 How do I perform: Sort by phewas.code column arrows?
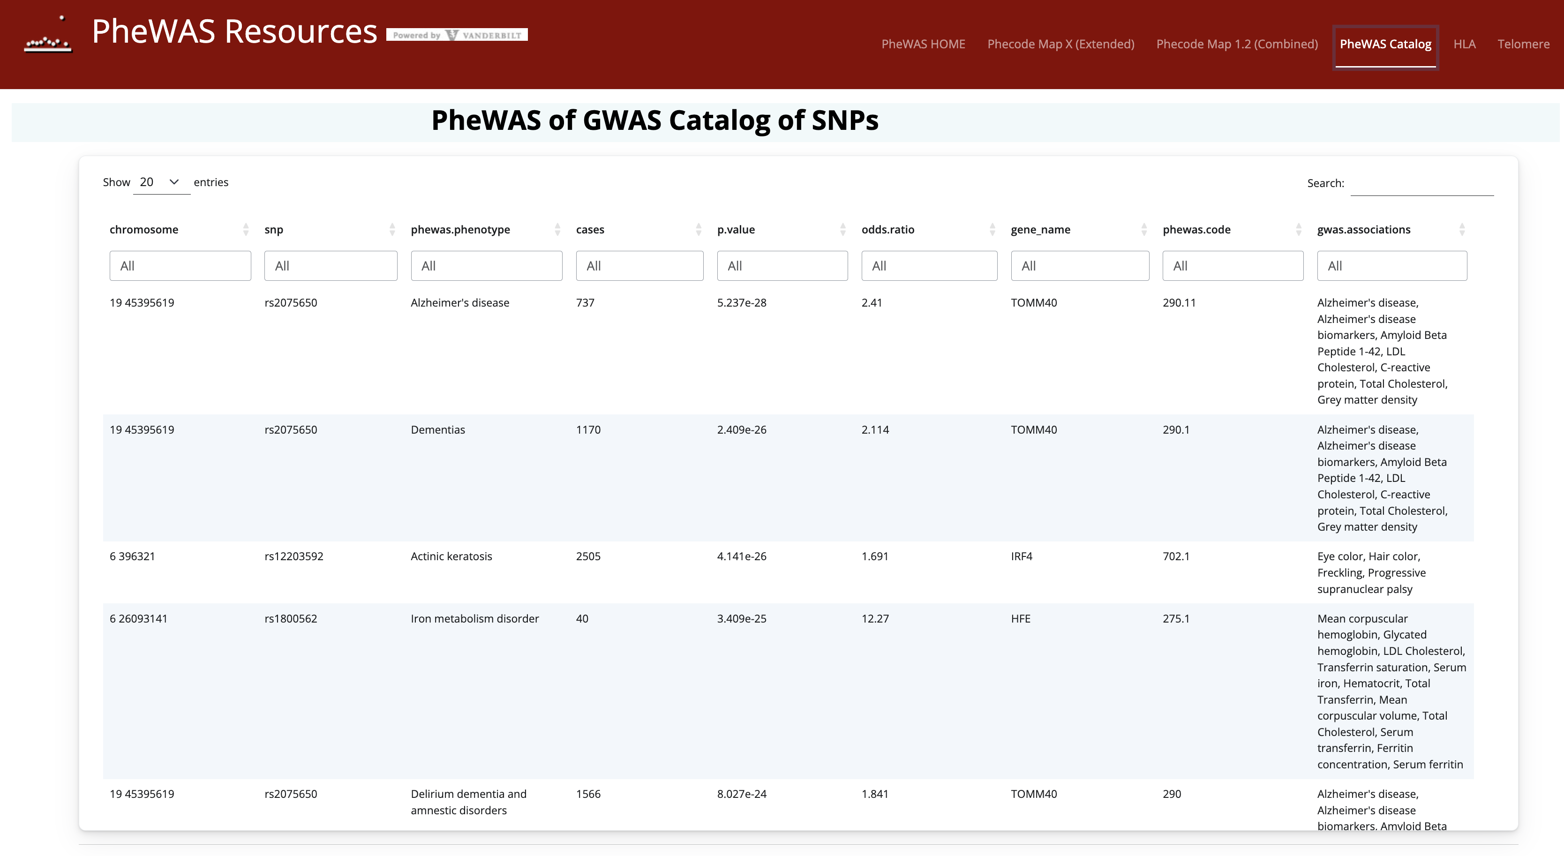click(1298, 230)
